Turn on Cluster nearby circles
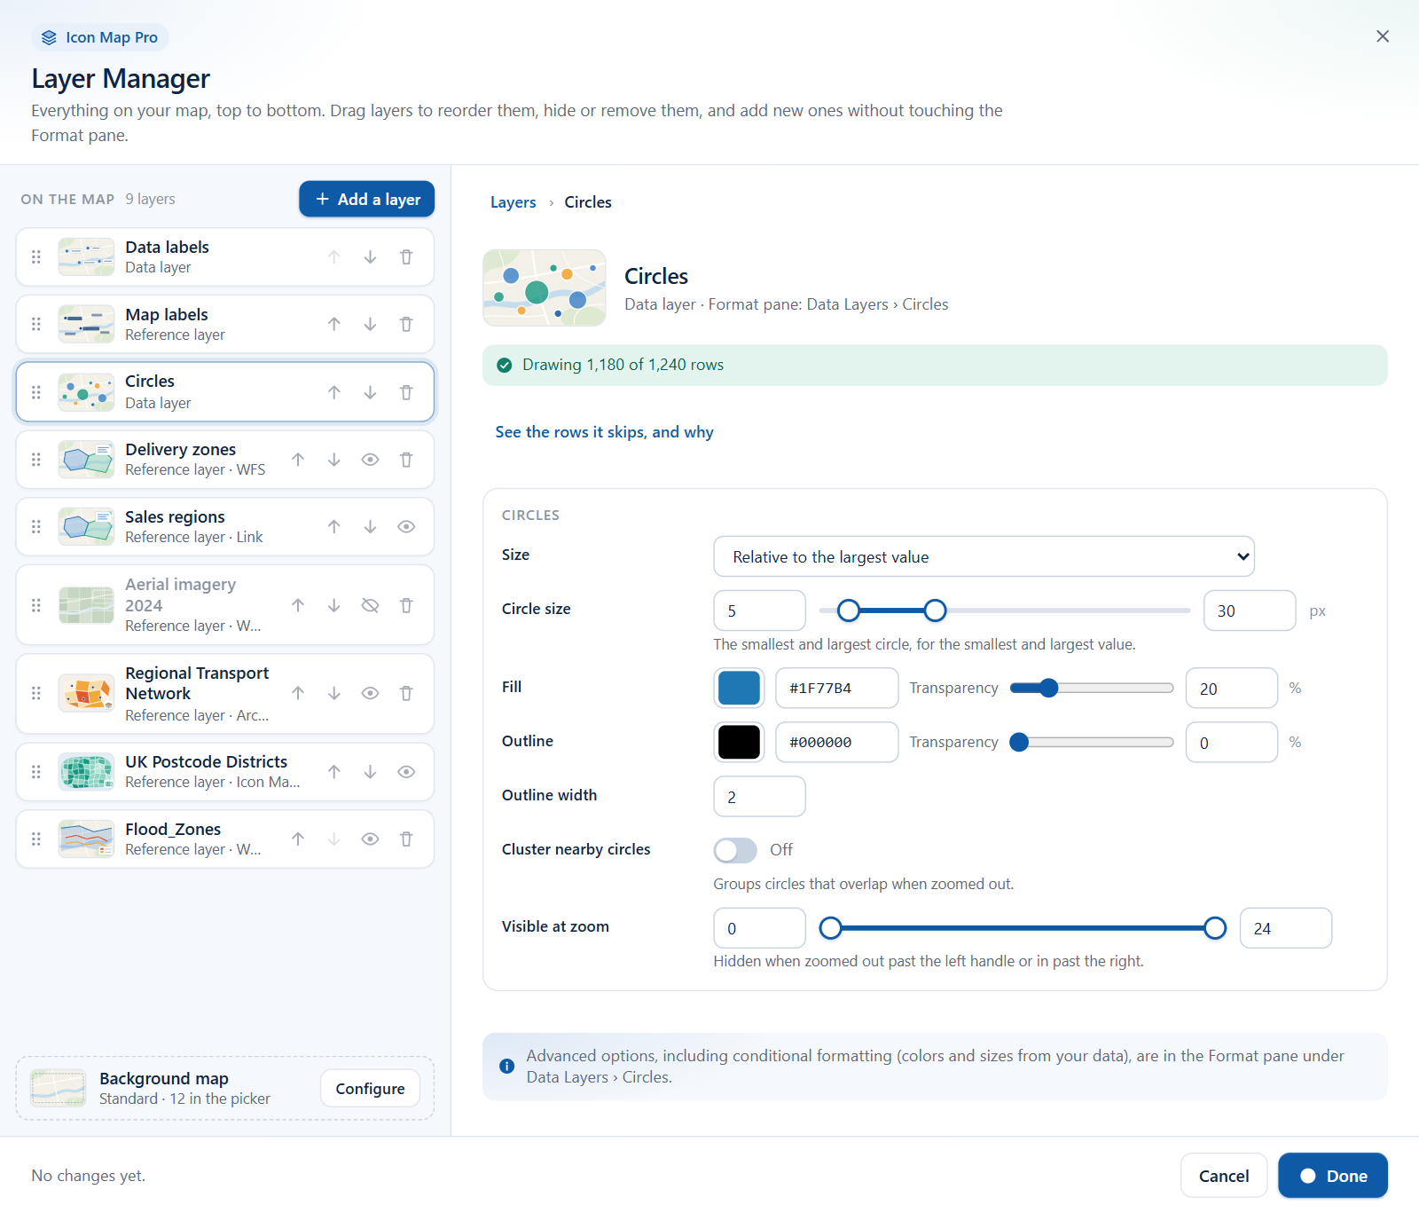The height and width of the screenshot is (1213, 1419). point(735,850)
